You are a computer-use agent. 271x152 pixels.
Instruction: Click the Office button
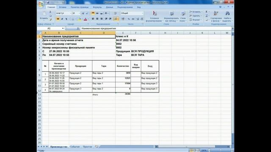click(x=41, y=4)
